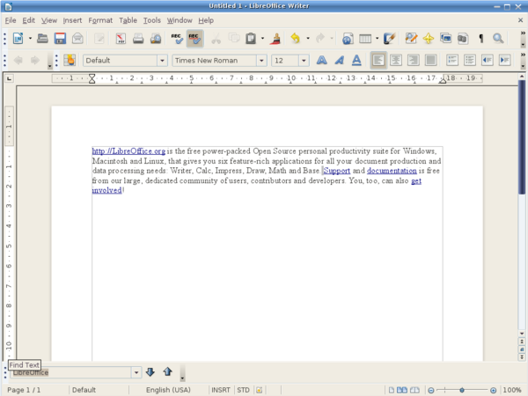Toggle the AutoSpellcheck button
The height and width of the screenshot is (396, 528).
pyautogui.click(x=194, y=39)
